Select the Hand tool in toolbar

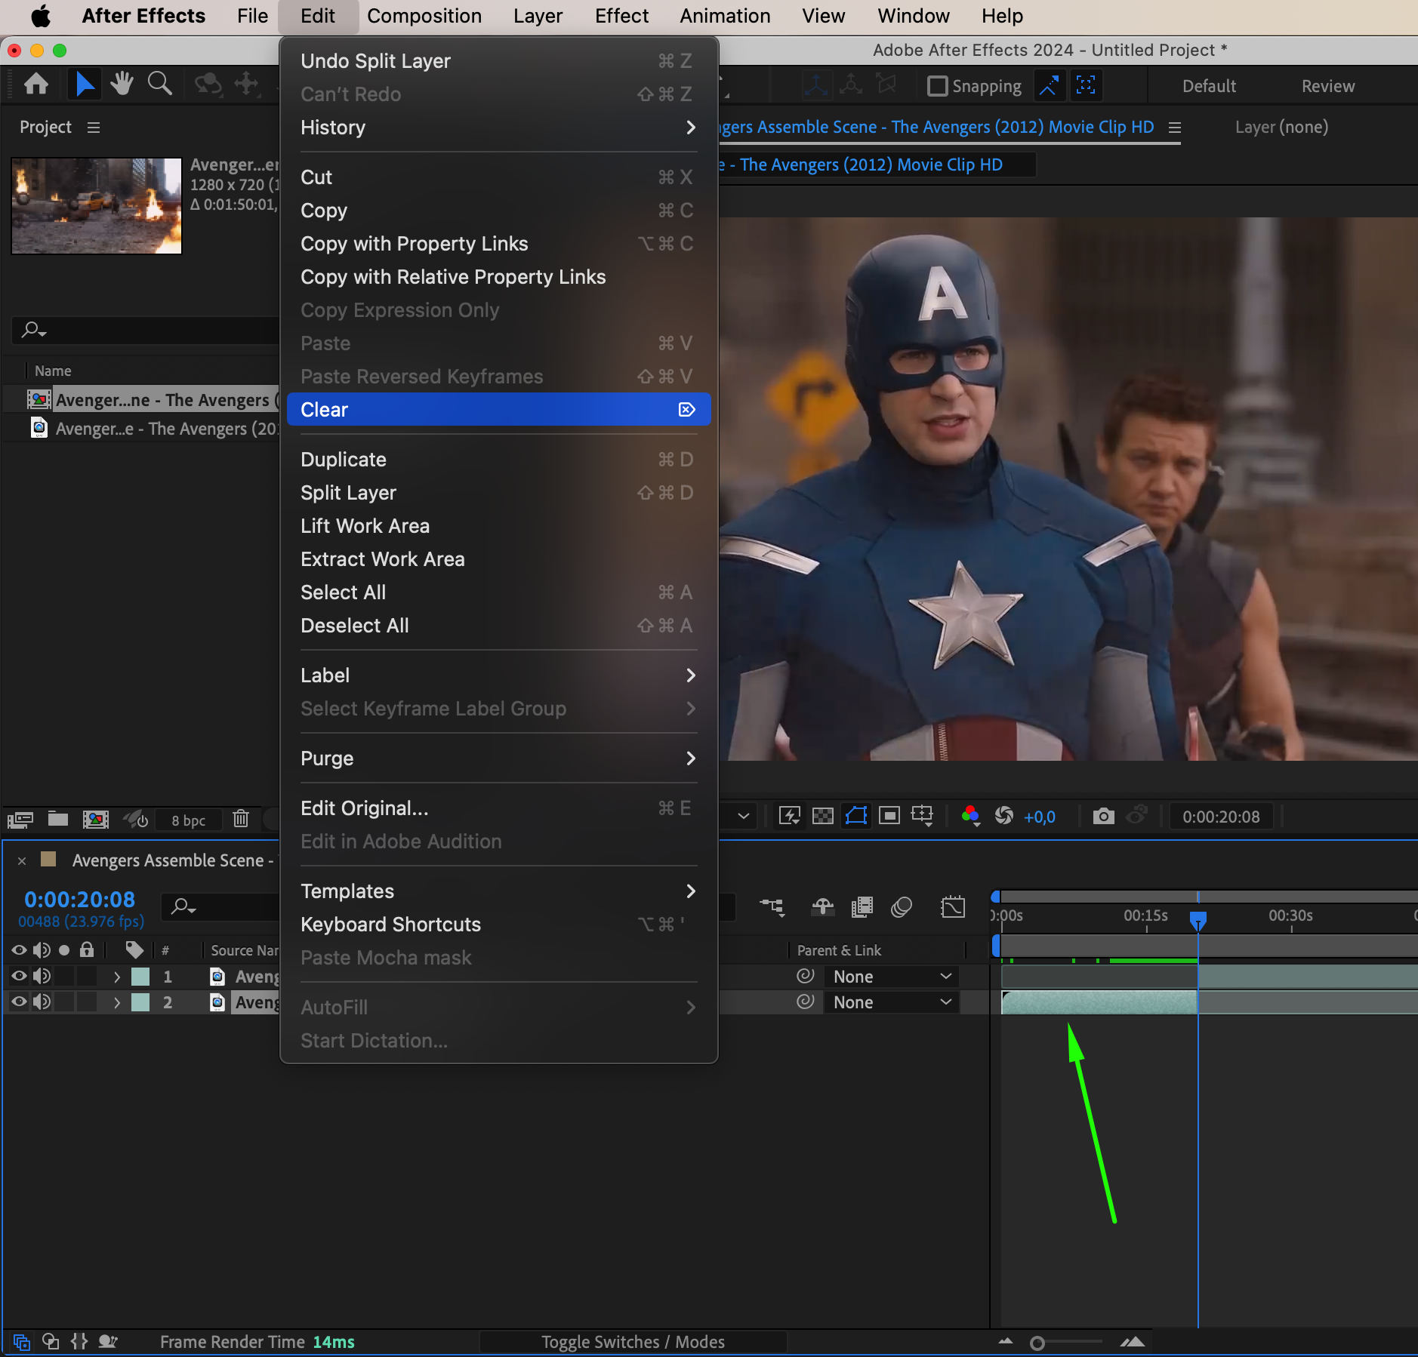tap(122, 84)
